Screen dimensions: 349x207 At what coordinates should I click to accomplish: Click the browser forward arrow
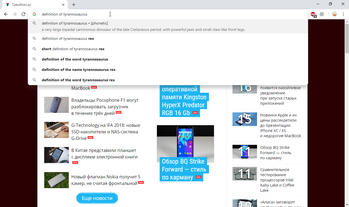pos(15,14)
